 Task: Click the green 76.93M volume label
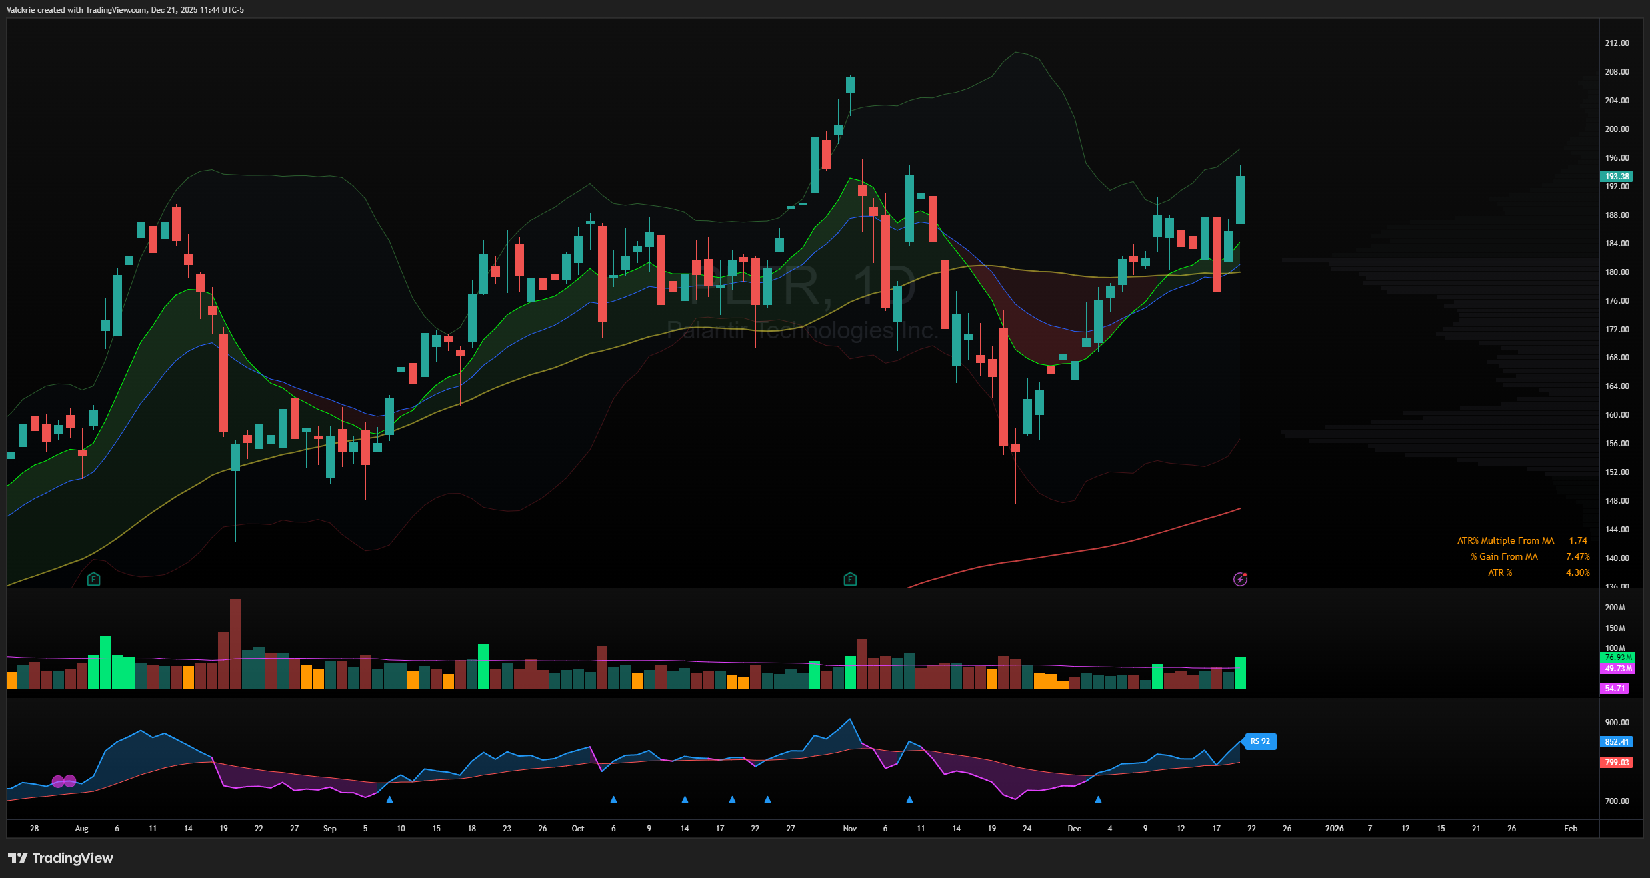[1617, 658]
